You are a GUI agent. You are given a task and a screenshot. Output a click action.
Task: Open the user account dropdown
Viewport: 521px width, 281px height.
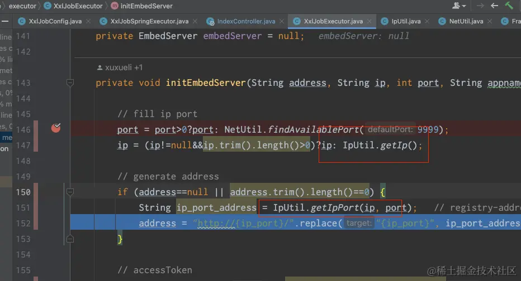tap(459, 6)
